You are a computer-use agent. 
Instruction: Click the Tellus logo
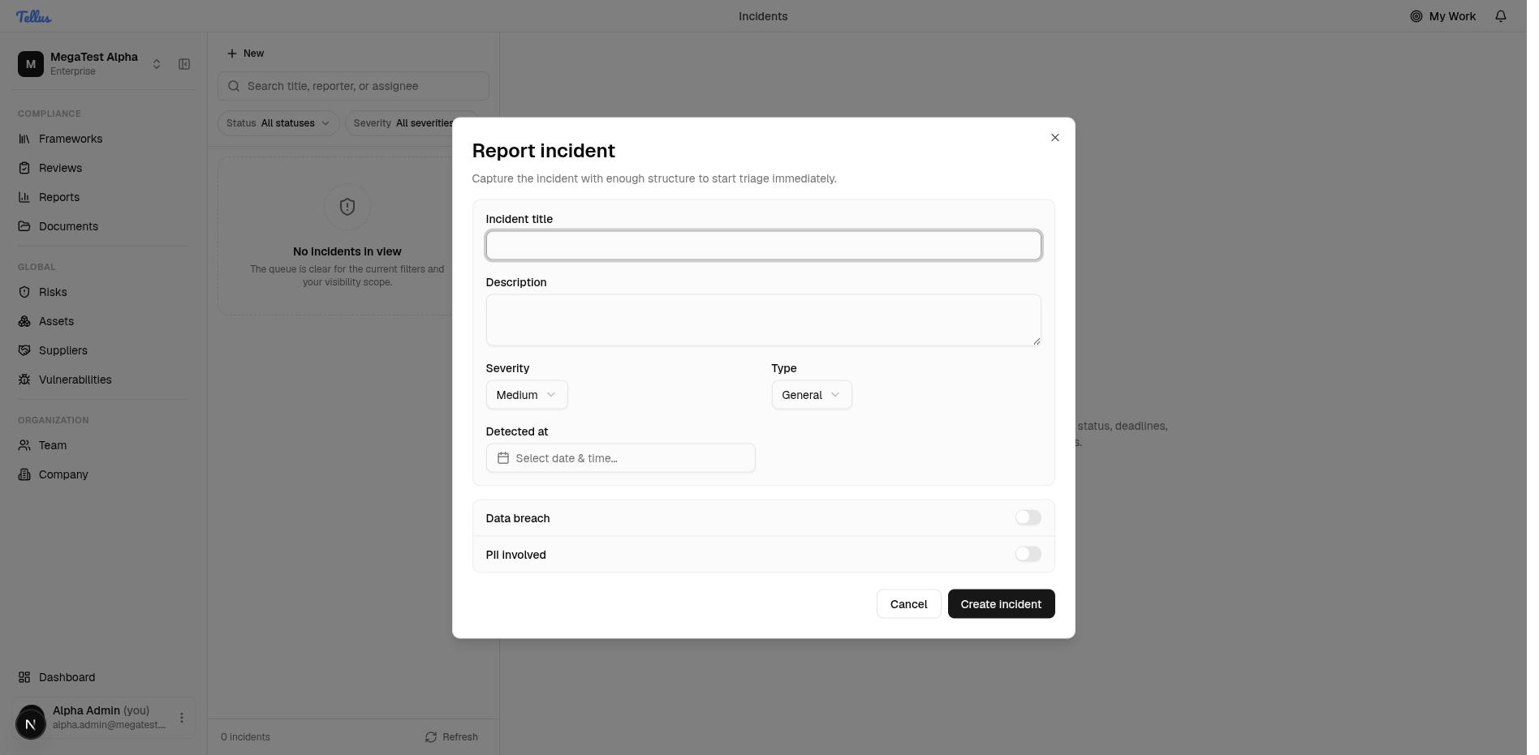[x=34, y=16]
